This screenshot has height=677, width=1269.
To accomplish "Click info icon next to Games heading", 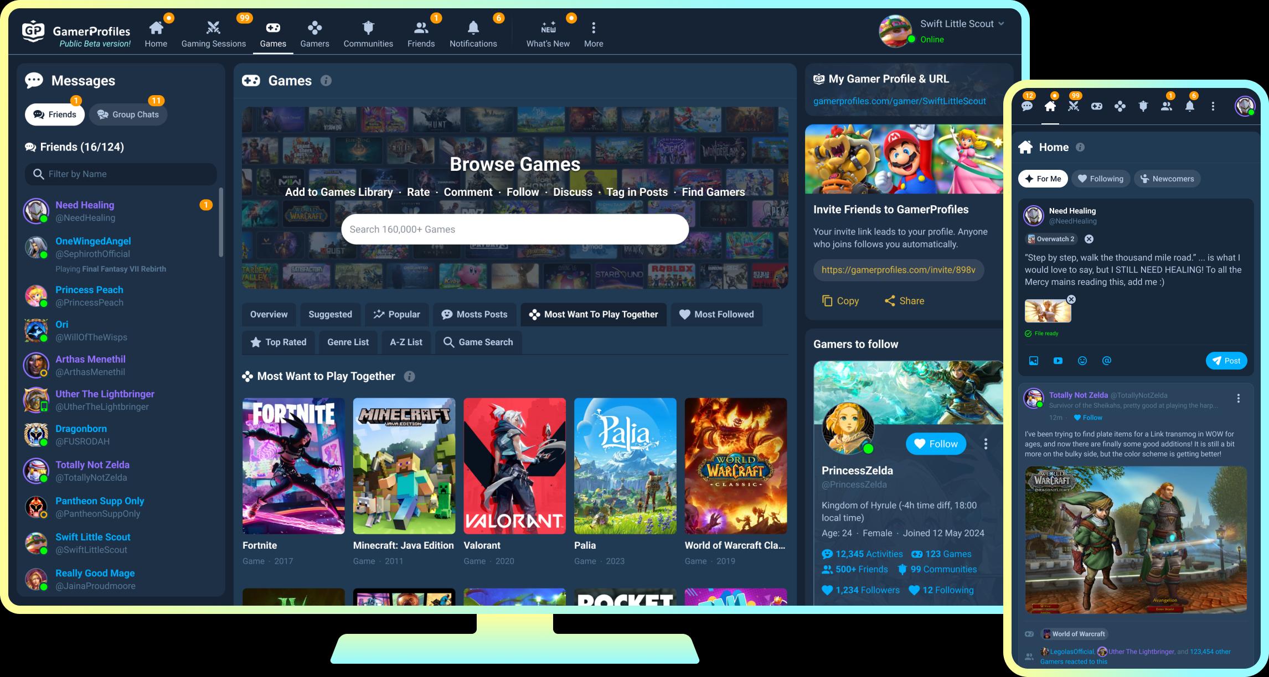I will point(326,81).
